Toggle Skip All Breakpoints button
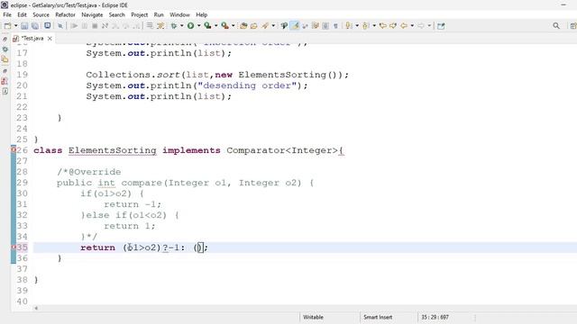This screenshot has width=577, height=324. (x=60, y=26)
